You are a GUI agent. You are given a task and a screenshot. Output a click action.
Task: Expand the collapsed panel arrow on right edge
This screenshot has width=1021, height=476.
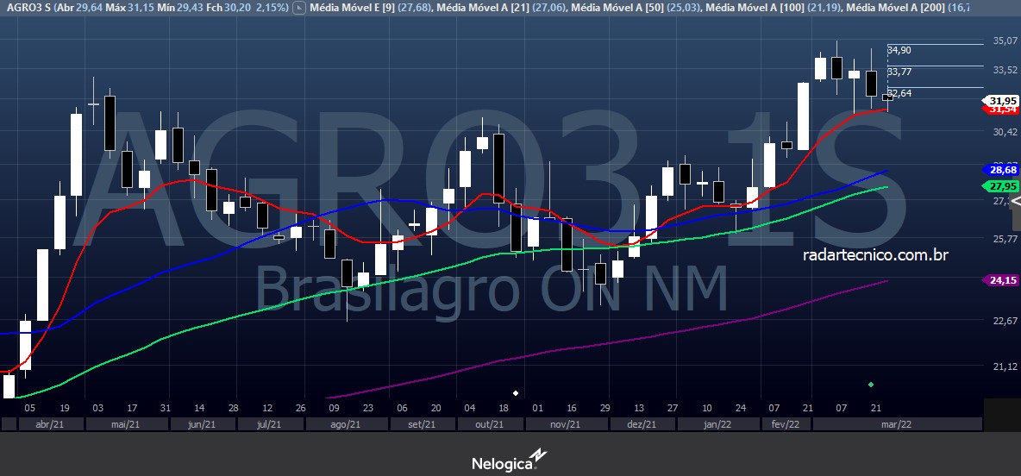(1016, 201)
